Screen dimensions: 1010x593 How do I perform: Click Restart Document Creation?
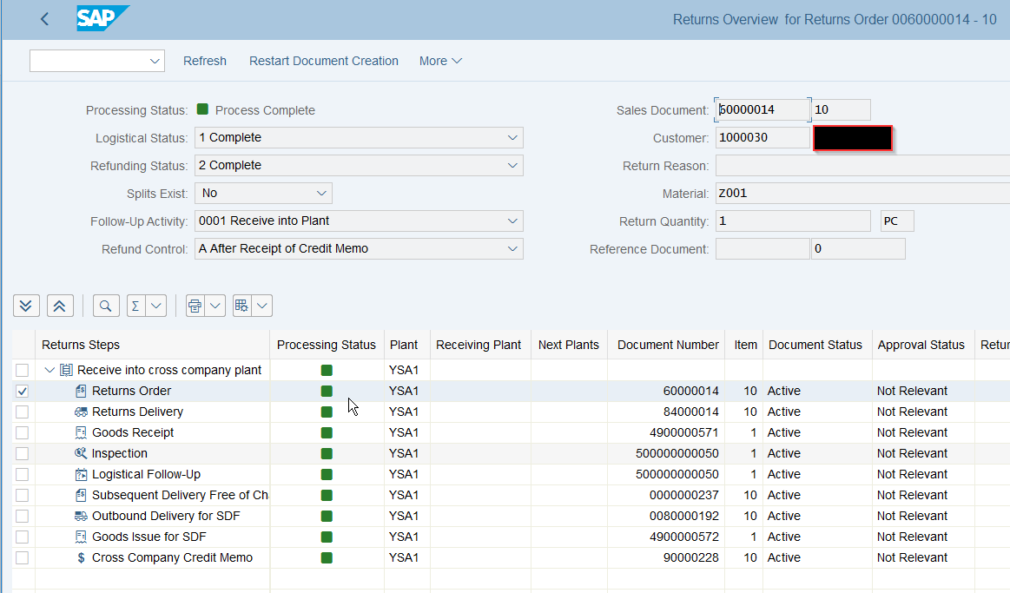(323, 61)
